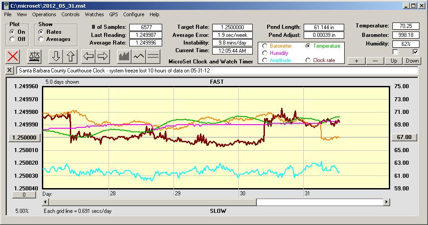Open the Watches menu
Screen dimensions: 428x225
[94, 14]
